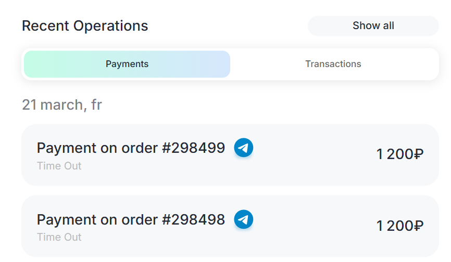
Task: Click the Recent Operations heading
Action: 85,25
